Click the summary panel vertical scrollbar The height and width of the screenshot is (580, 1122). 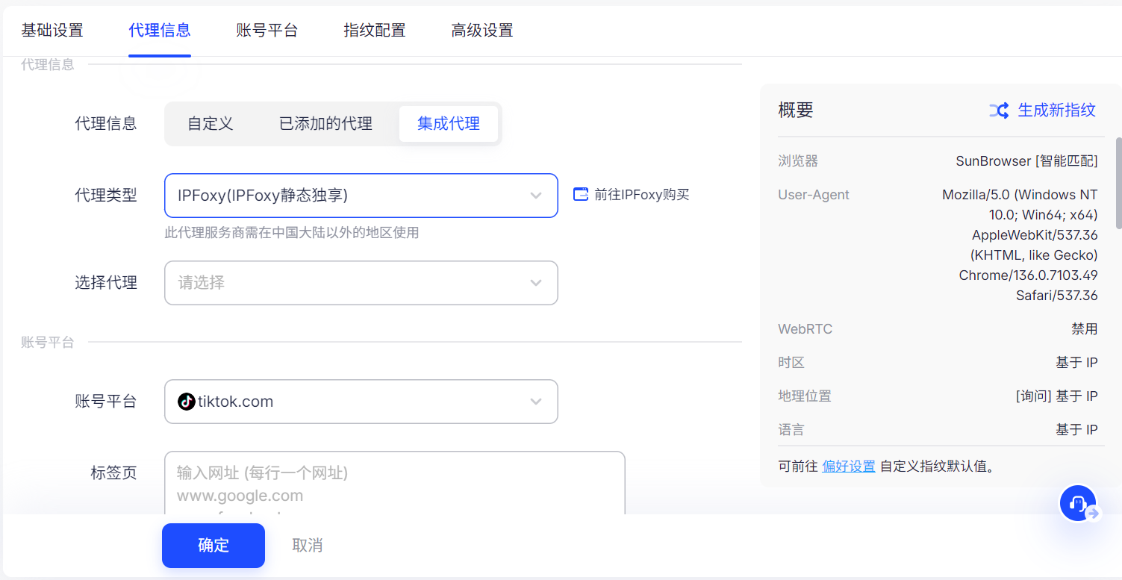click(1118, 183)
